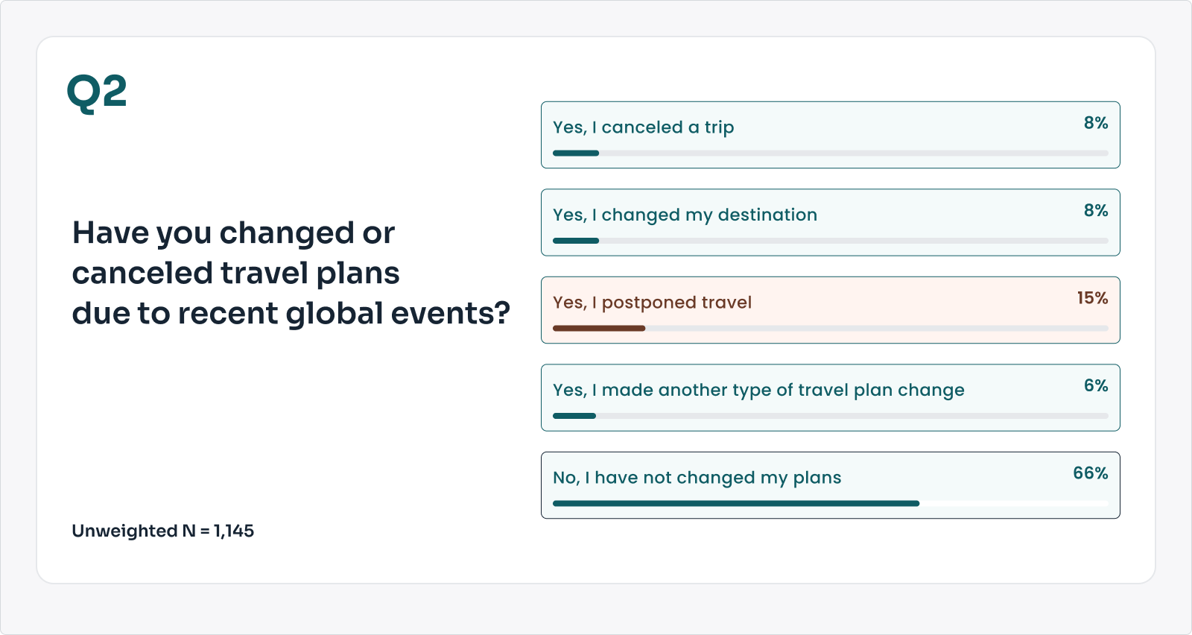Image resolution: width=1192 pixels, height=635 pixels.
Task: Click the 8% value for canceled a trip
Action: click(x=1096, y=123)
